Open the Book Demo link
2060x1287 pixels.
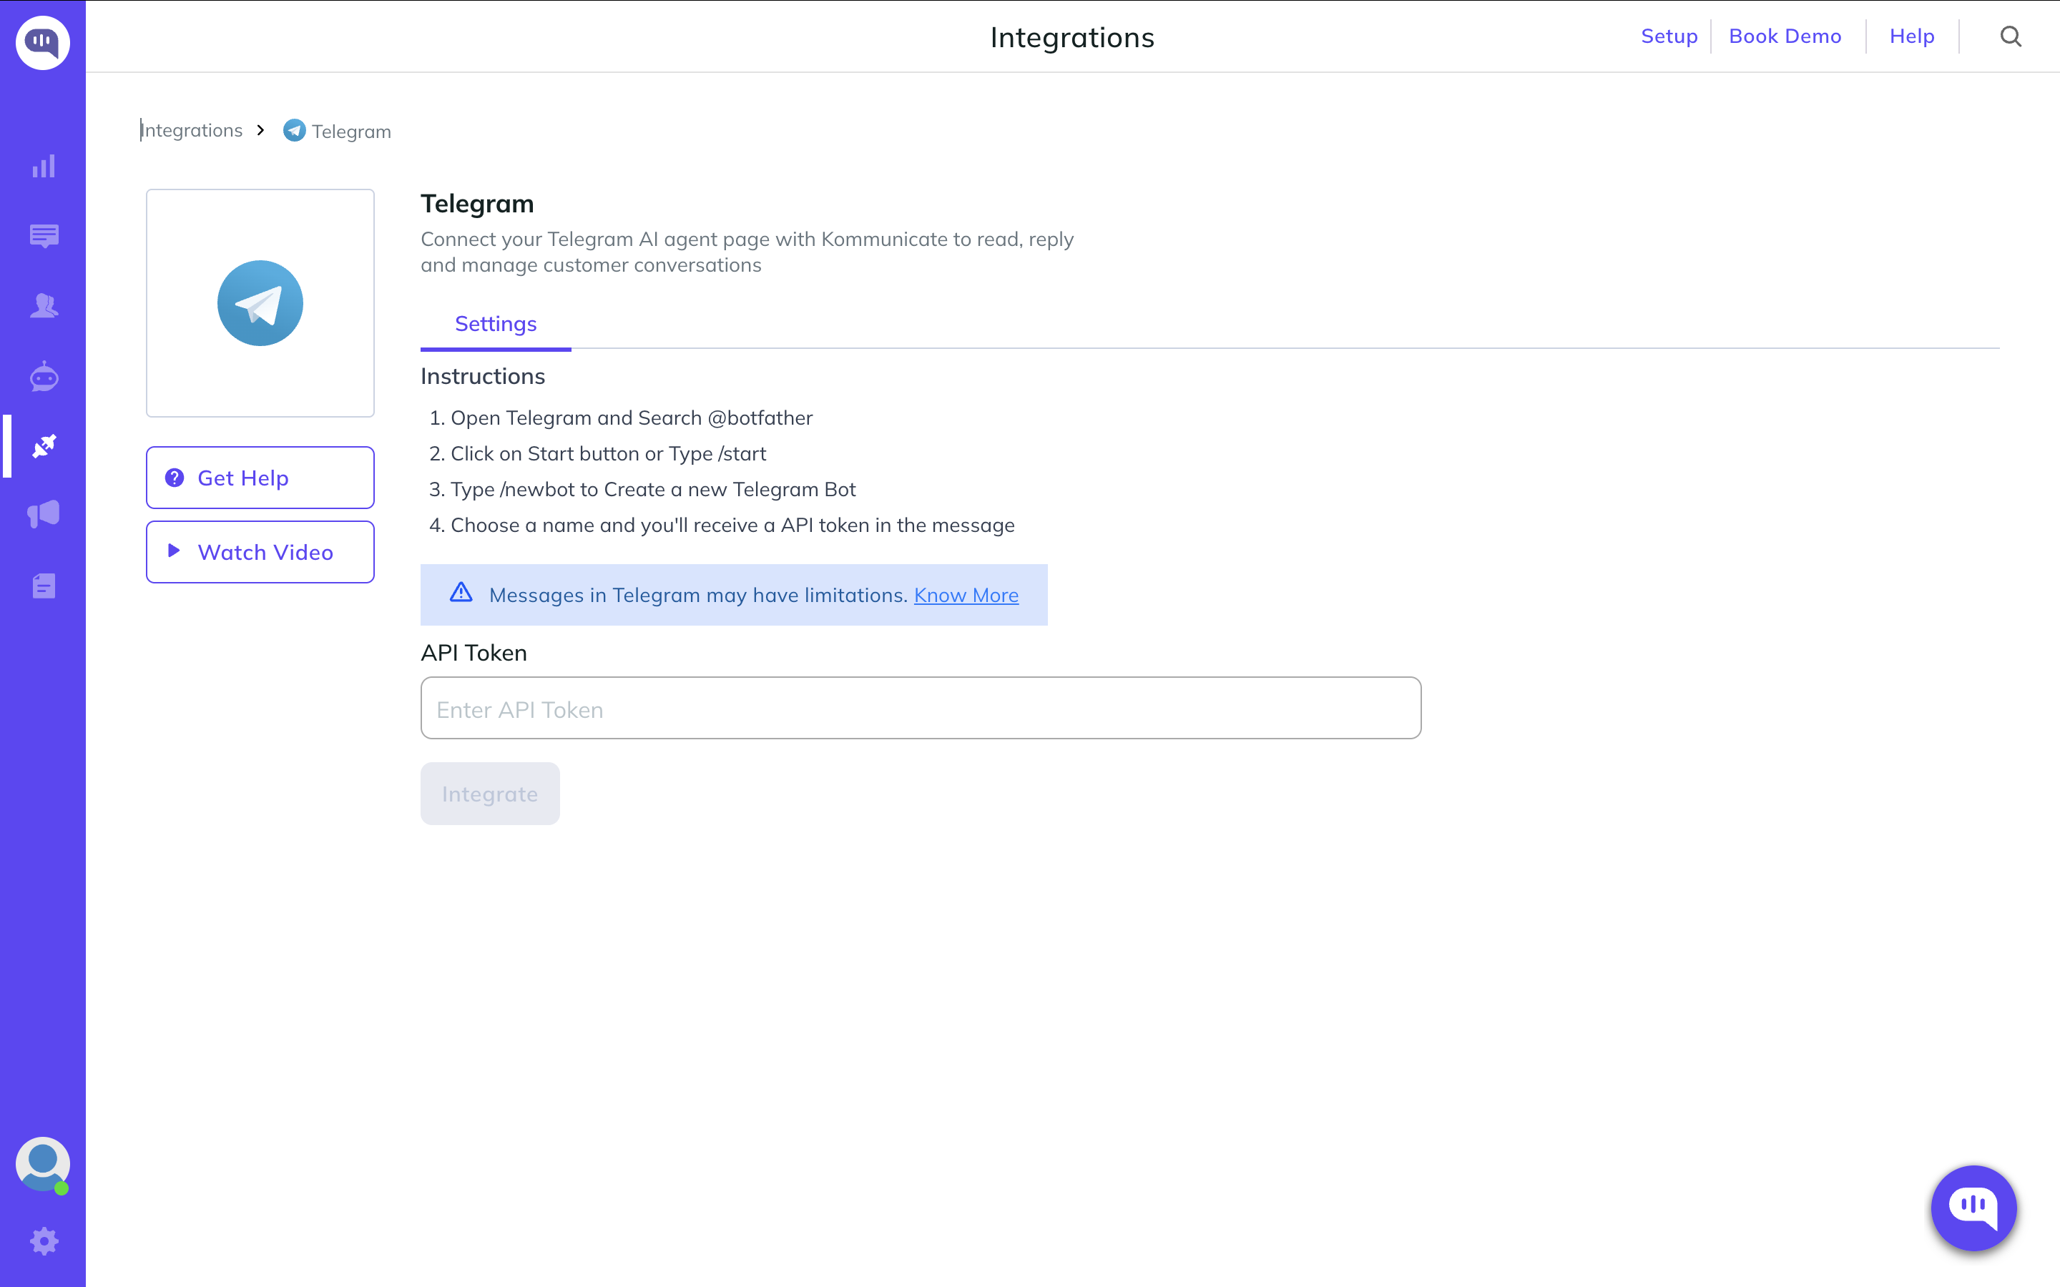click(x=1784, y=36)
